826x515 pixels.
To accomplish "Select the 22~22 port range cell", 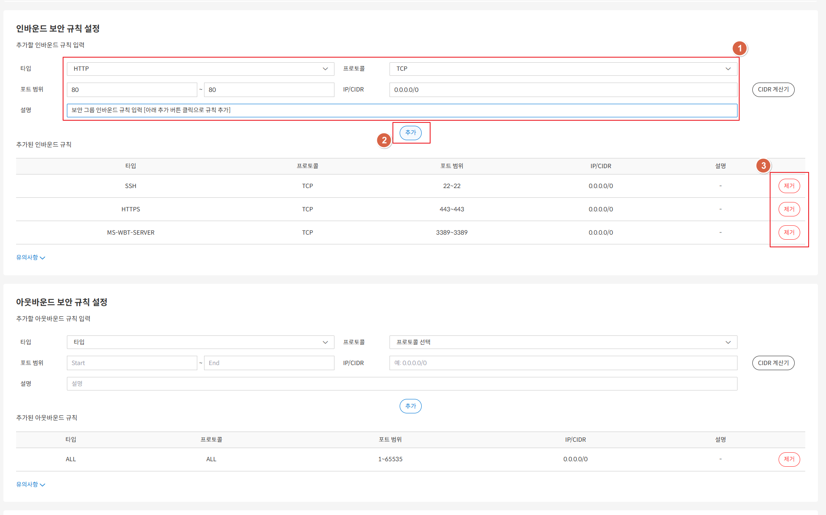I will click(452, 186).
